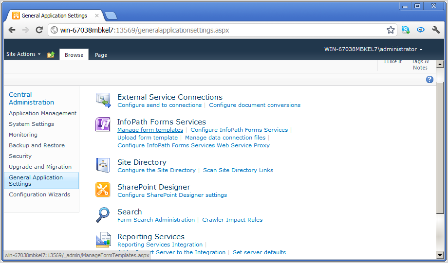
Task: Click Farm Search Administration
Action: (156, 220)
